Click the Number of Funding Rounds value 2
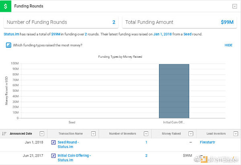This screenshot has height=165, width=241. (114, 22)
